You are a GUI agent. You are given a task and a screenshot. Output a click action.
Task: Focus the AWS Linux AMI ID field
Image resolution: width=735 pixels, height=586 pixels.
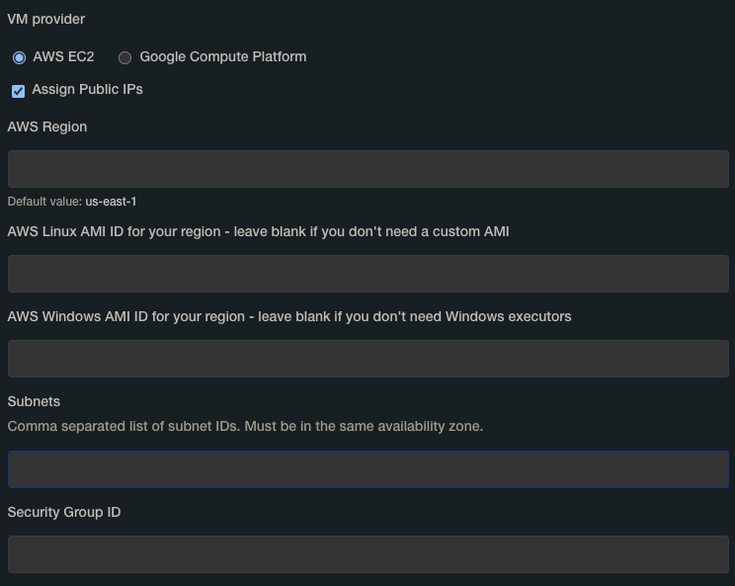click(367, 274)
